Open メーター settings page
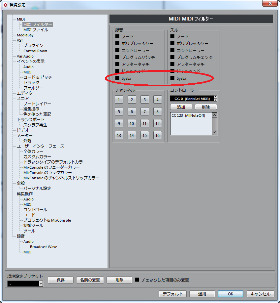Viewport: 280px width, 303px height. point(25,136)
